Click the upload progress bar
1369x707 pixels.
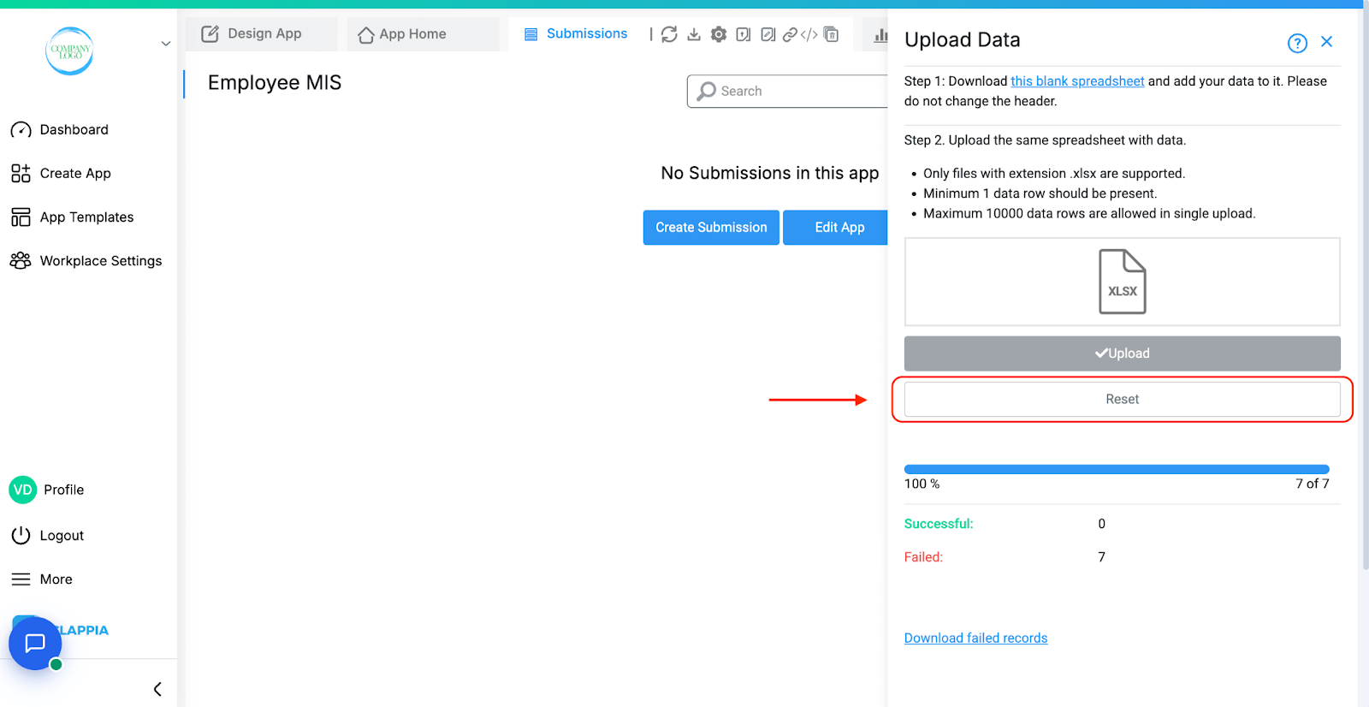[1117, 469]
